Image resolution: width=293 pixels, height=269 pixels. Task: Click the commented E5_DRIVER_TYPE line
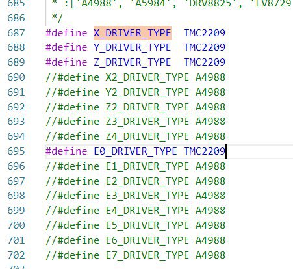coord(136,225)
